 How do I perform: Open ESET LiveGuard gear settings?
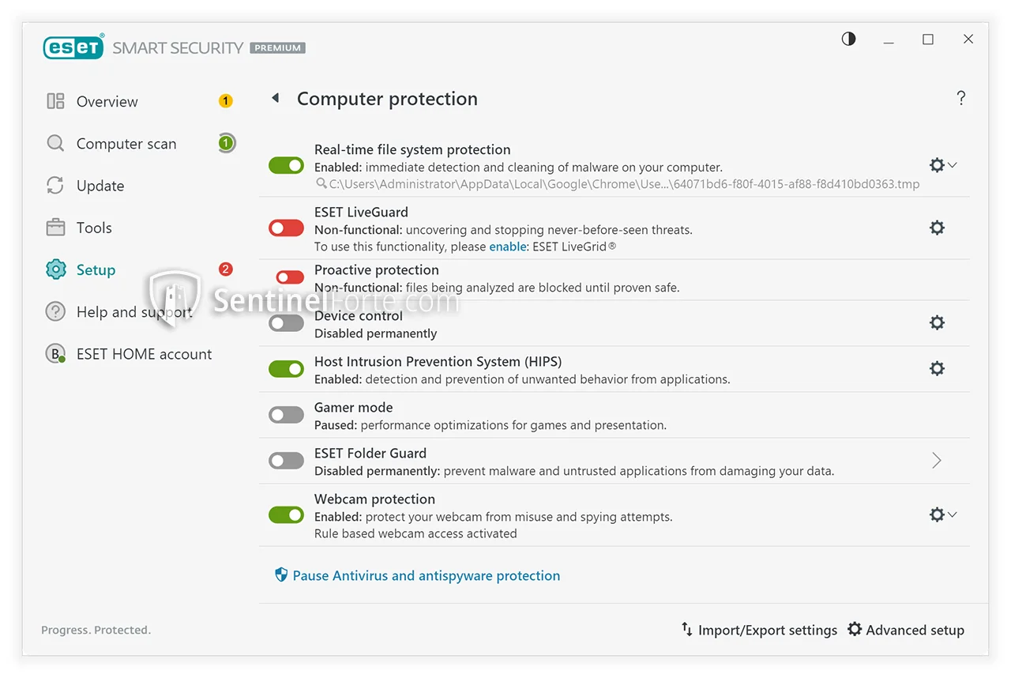point(937,228)
